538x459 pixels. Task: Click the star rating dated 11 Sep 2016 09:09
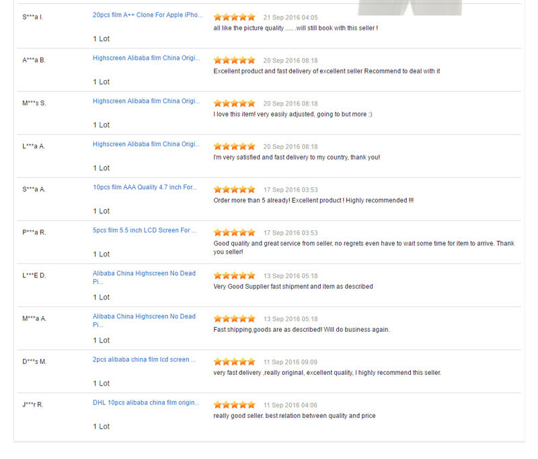point(234,362)
